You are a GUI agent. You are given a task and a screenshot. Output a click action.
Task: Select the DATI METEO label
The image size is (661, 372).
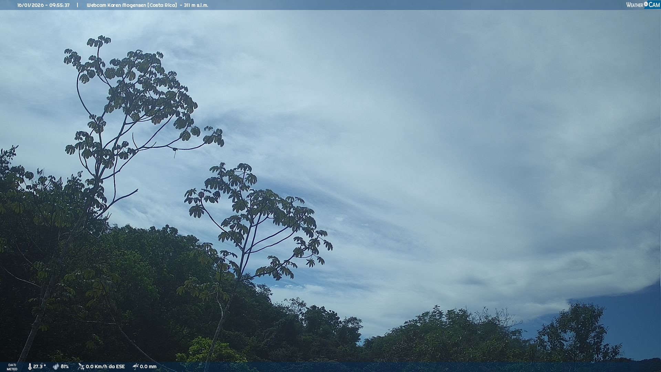(12, 367)
